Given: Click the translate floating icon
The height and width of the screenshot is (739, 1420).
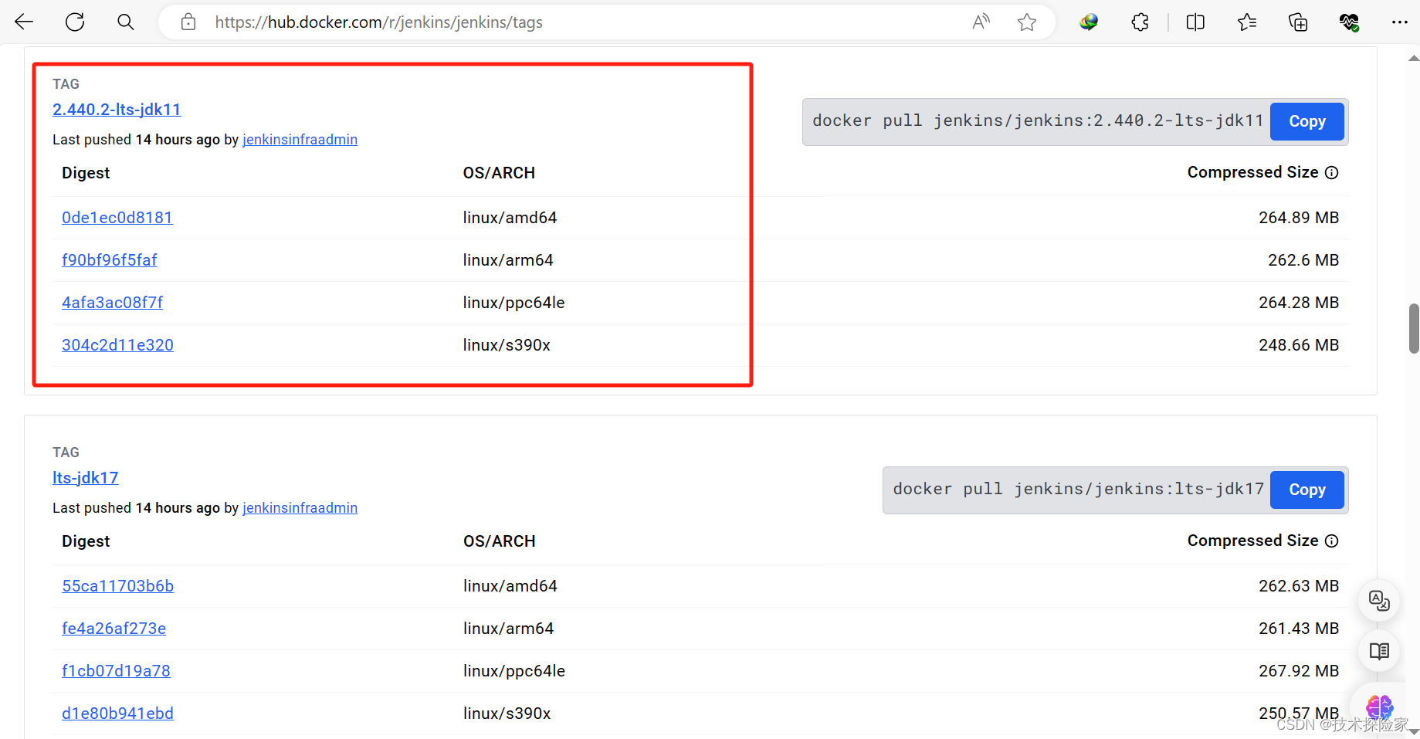Looking at the screenshot, I should [x=1379, y=600].
